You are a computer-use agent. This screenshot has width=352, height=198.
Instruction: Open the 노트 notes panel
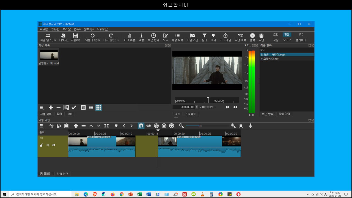click(x=165, y=37)
